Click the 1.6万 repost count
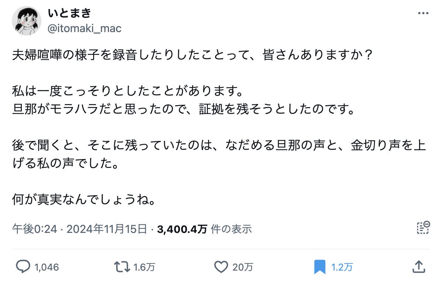Image resolution: width=442 pixels, height=282 pixels. pyautogui.click(x=144, y=267)
